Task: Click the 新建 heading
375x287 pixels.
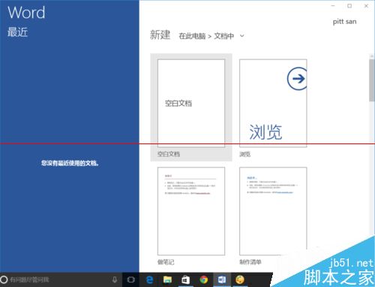Action: [x=160, y=35]
